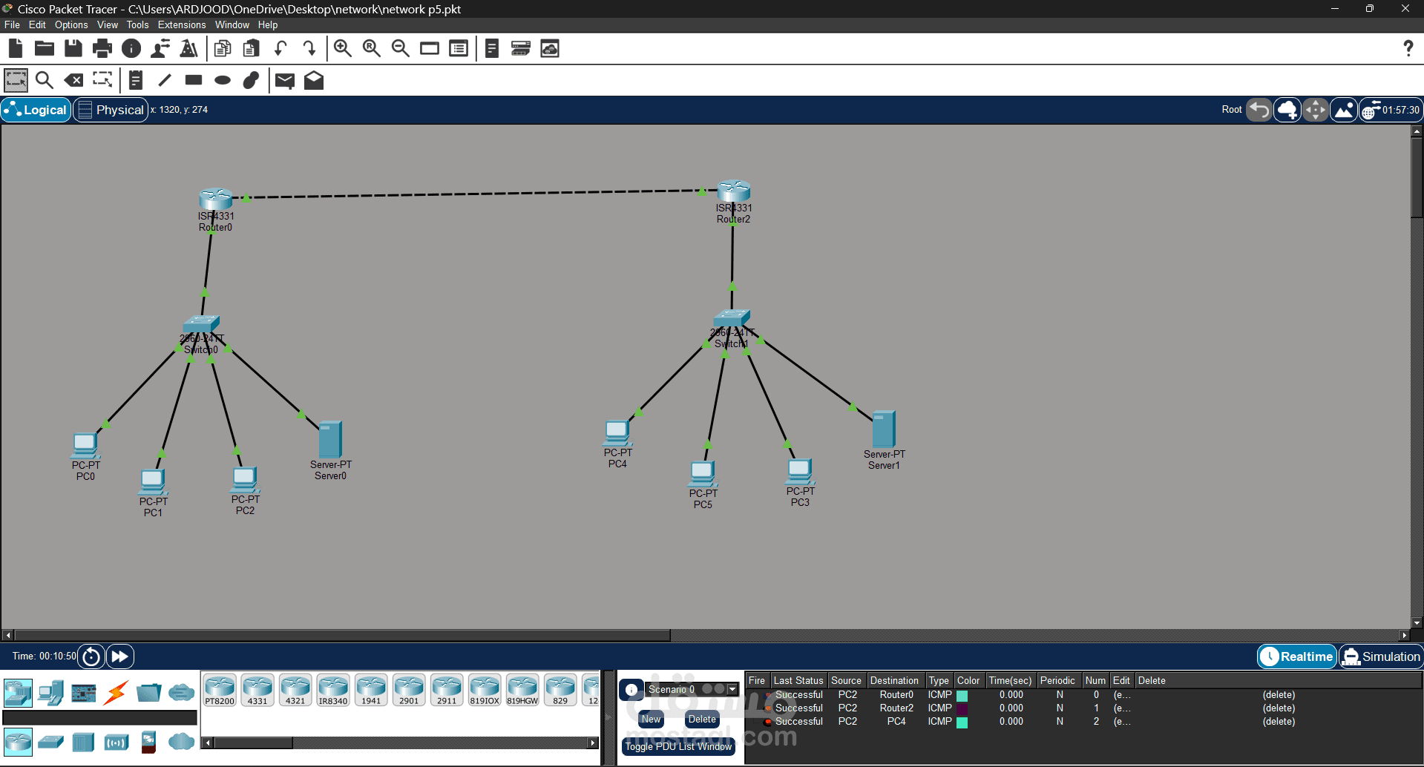1424x767 pixels.
Task: Set the tiled background with the image icon
Action: 1344,111
